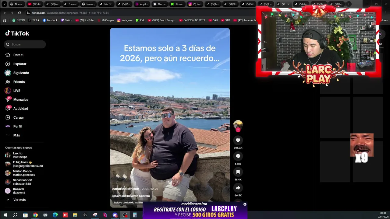This screenshot has width=390, height=219.
Task: Go back with the browser back arrow
Action: pos(5,13)
